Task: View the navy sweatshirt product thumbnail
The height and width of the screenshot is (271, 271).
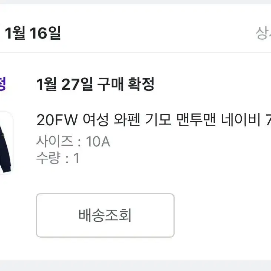Action: tap(6, 143)
